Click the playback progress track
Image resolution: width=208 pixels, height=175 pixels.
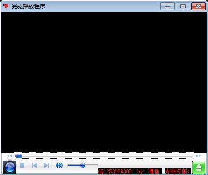click(104, 156)
